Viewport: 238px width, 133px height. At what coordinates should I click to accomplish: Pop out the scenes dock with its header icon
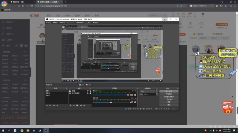[x=66, y=88]
